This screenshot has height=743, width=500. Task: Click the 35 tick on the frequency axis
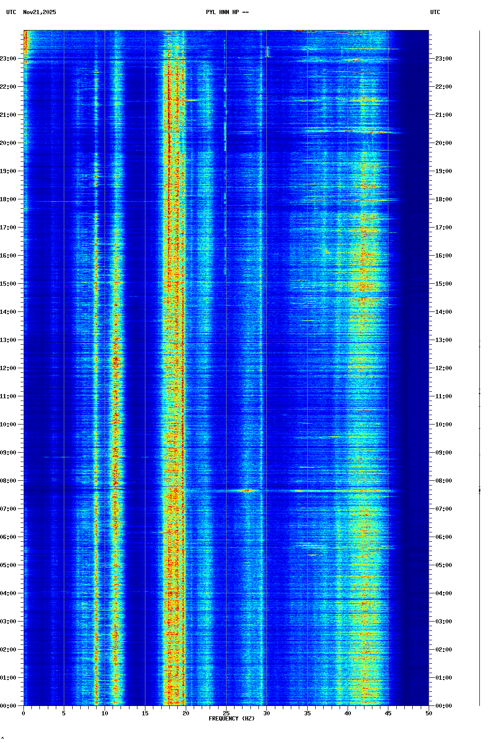307,713
